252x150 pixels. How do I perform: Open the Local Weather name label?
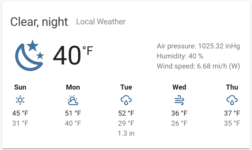[x=101, y=22]
